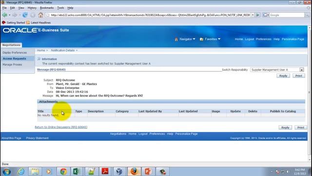Screen dimensions: 312x176
Task: Click in the address bar URL field
Action: pos(148,15)
